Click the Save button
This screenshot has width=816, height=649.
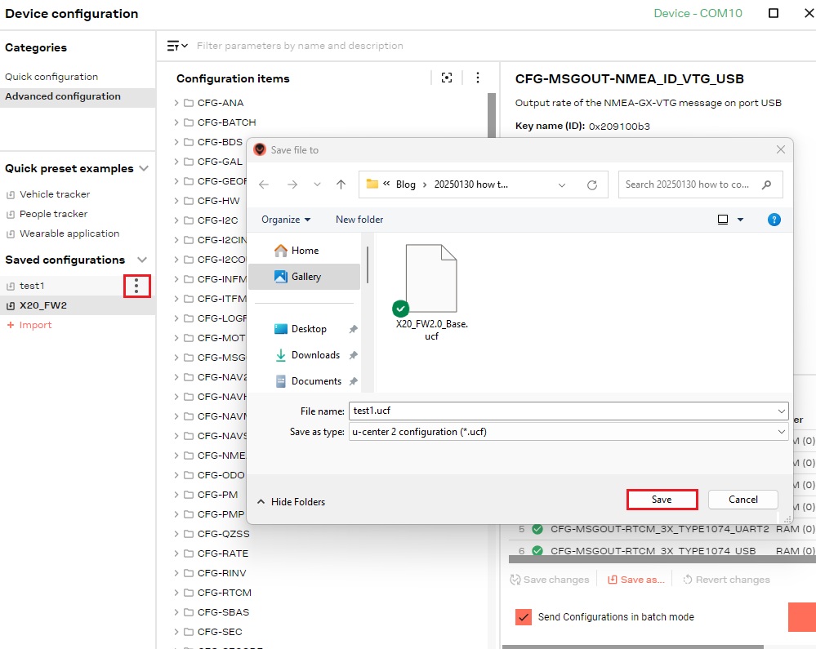coord(662,500)
